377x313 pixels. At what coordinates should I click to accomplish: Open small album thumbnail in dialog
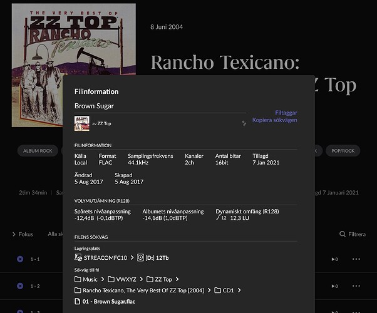point(82,123)
